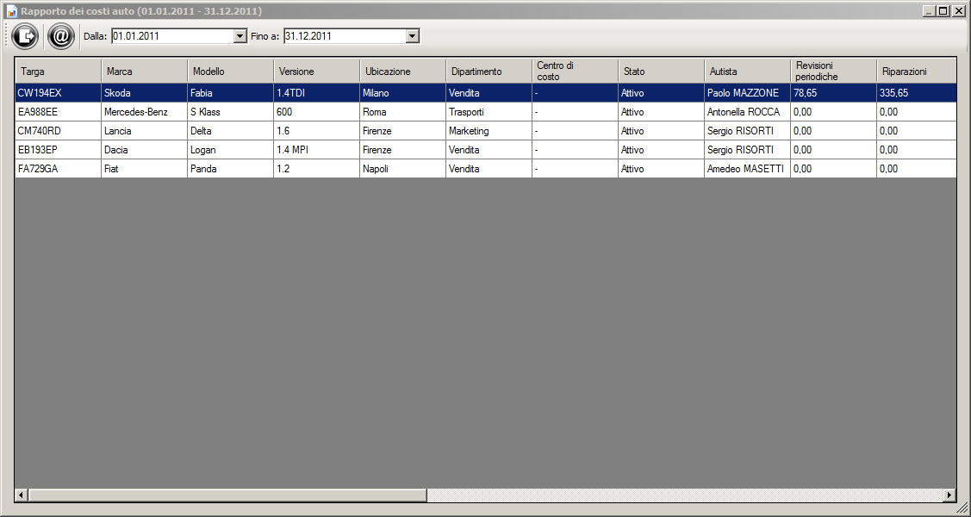Sort by Marca column header

144,72
